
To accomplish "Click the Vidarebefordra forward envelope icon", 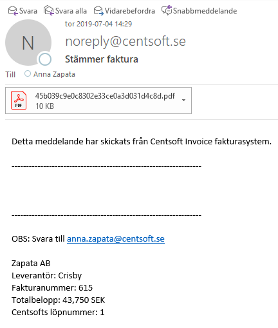I will click(98, 11).
